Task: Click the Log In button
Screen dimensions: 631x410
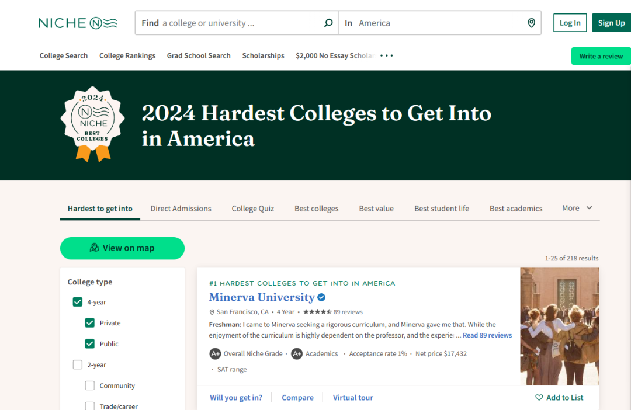Action: tap(570, 23)
